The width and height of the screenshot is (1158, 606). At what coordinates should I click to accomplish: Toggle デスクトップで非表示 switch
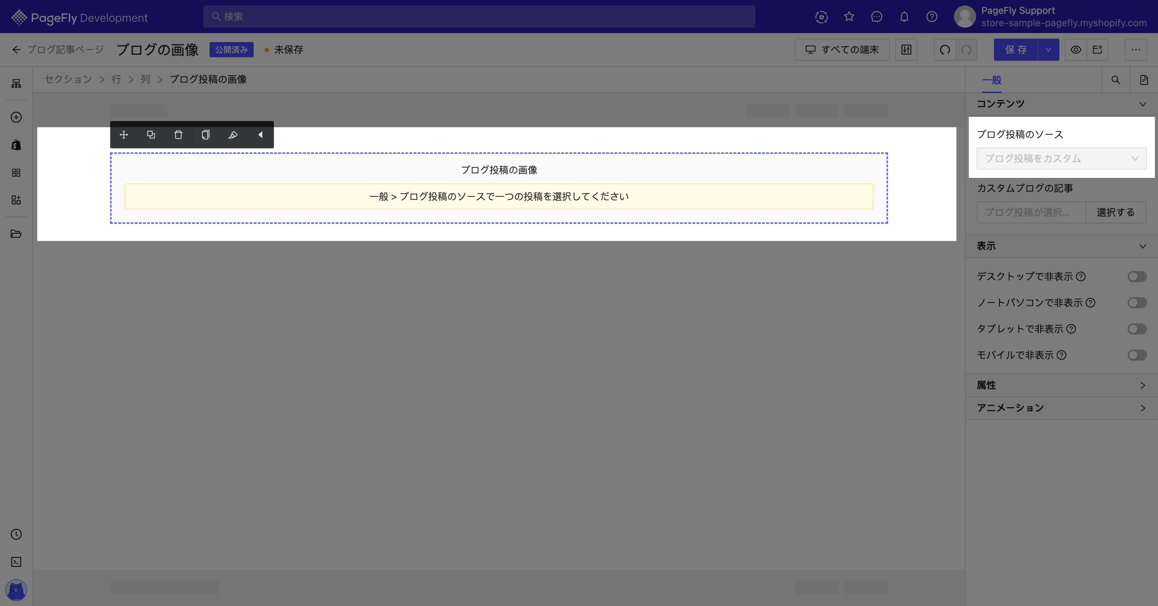click(1137, 276)
